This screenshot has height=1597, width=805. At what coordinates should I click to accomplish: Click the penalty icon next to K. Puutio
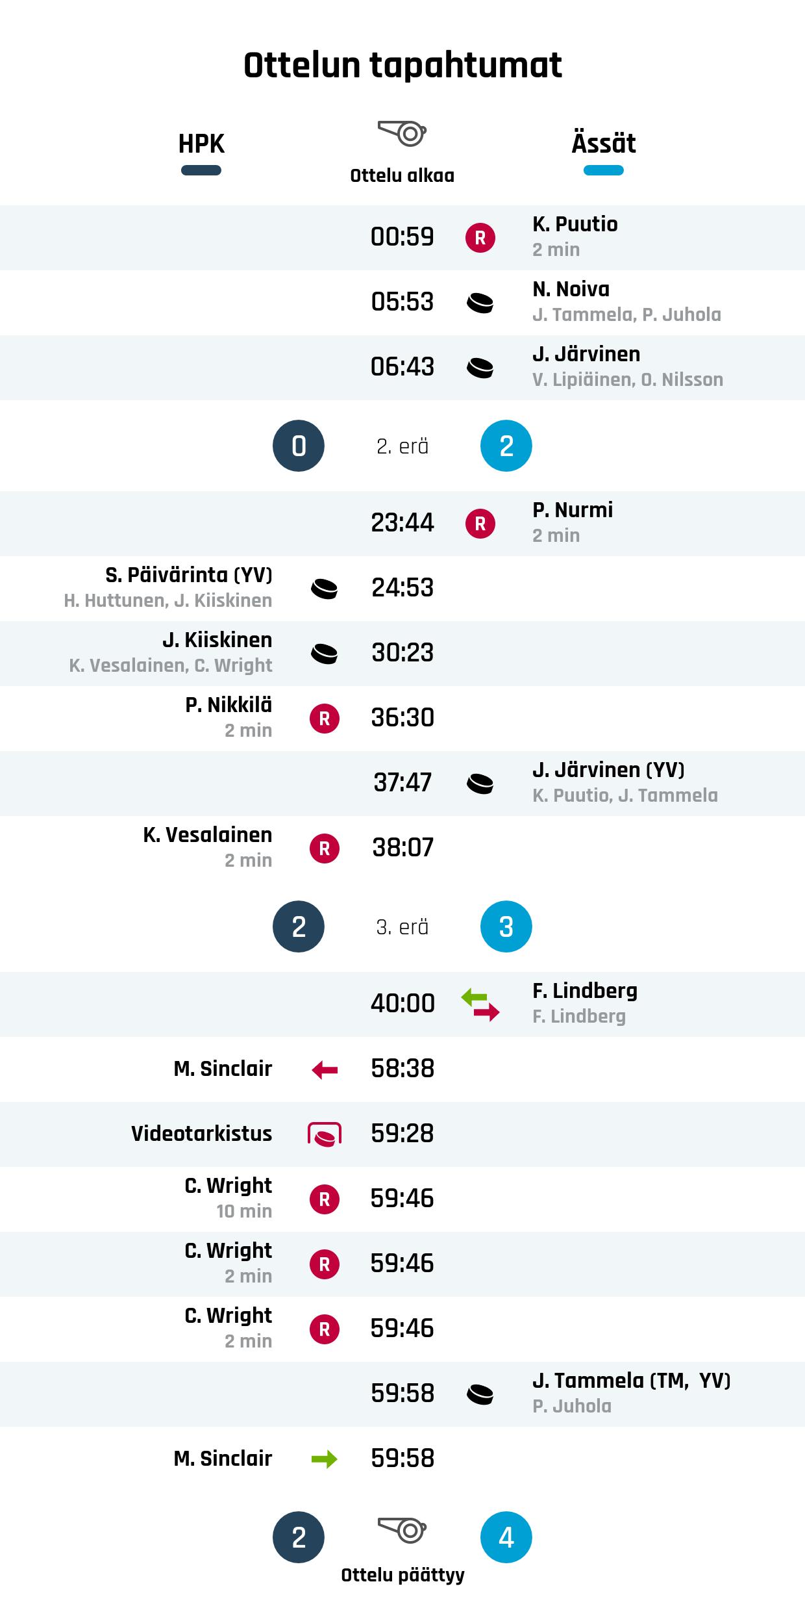click(480, 238)
